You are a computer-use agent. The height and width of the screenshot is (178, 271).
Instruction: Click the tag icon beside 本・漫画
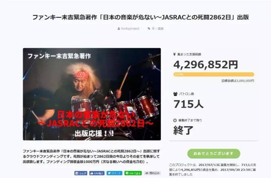pyautogui.click(x=149, y=29)
